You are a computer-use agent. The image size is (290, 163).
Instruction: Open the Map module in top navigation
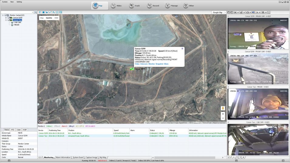[x=100, y=5]
